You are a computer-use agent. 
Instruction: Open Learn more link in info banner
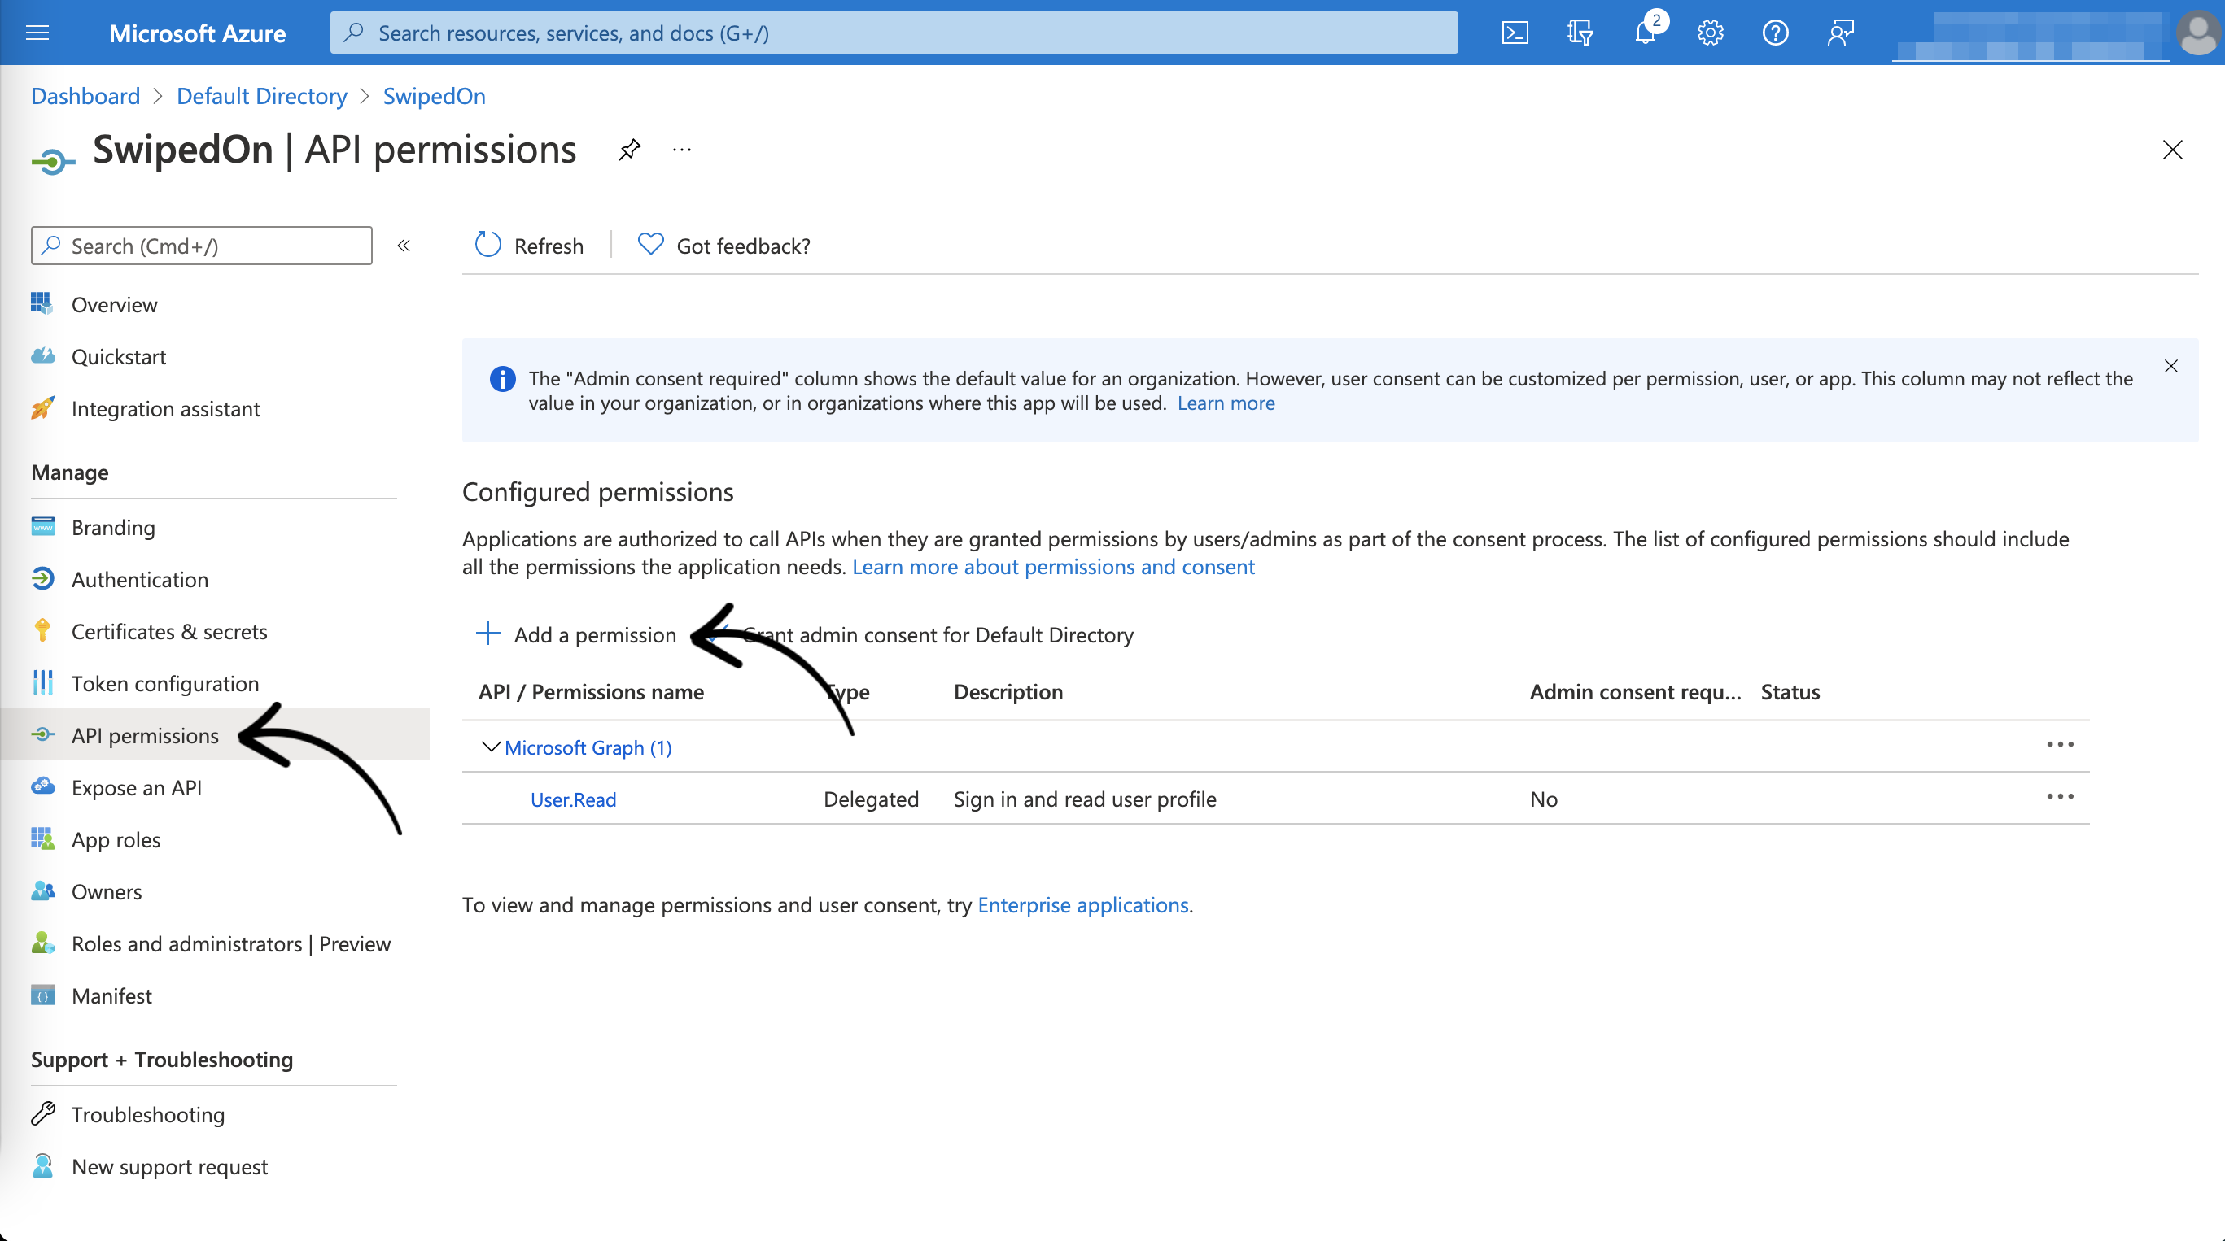click(x=1226, y=403)
